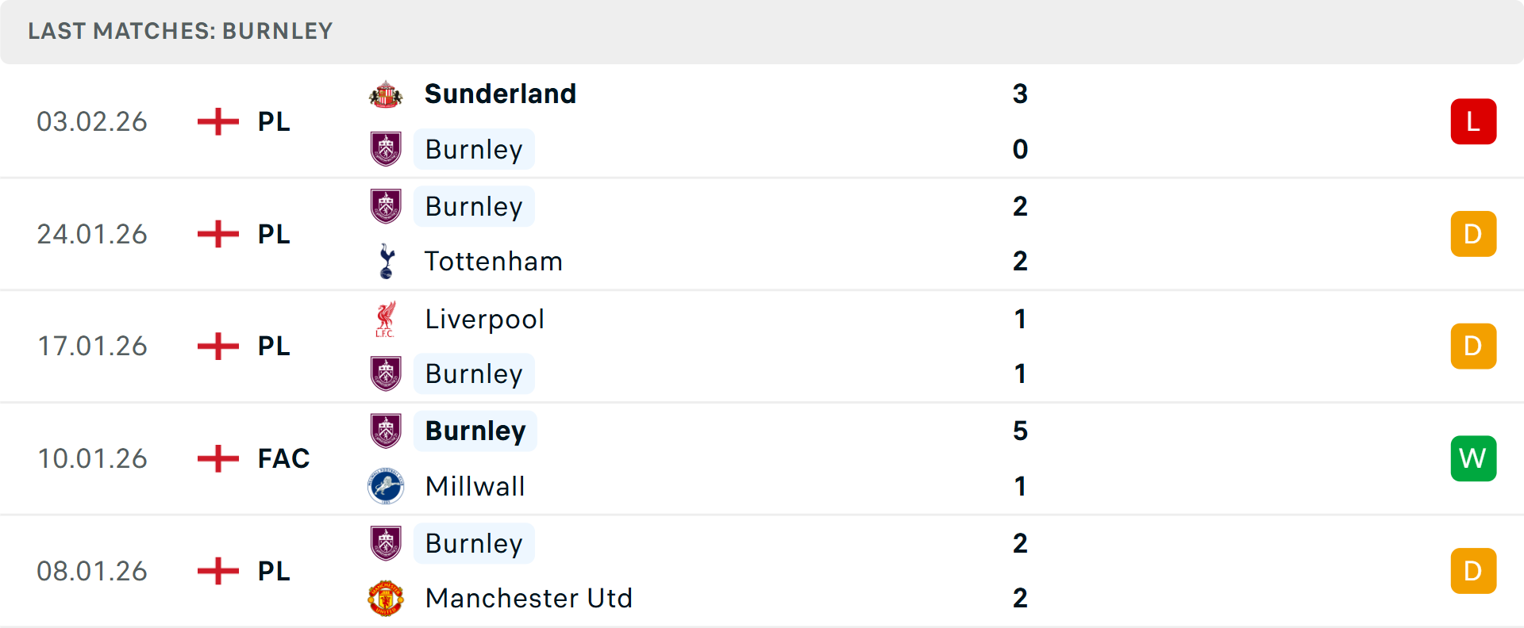Click the Last Matches: Burnley header
This screenshot has height=628, width=1524.
click(180, 31)
